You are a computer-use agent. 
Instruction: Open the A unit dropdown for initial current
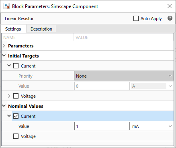point(152,86)
